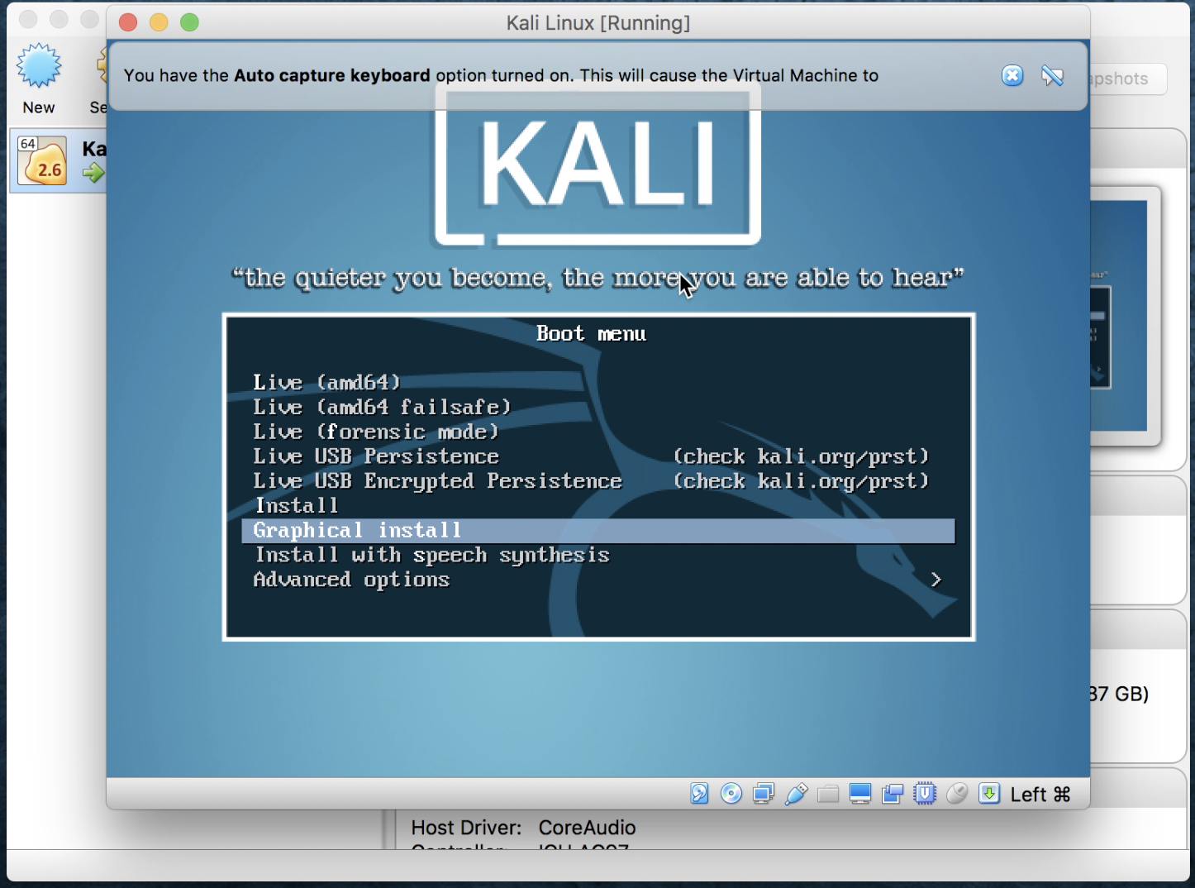Open the network adapters status icon
Image resolution: width=1195 pixels, height=888 pixels.
click(764, 794)
